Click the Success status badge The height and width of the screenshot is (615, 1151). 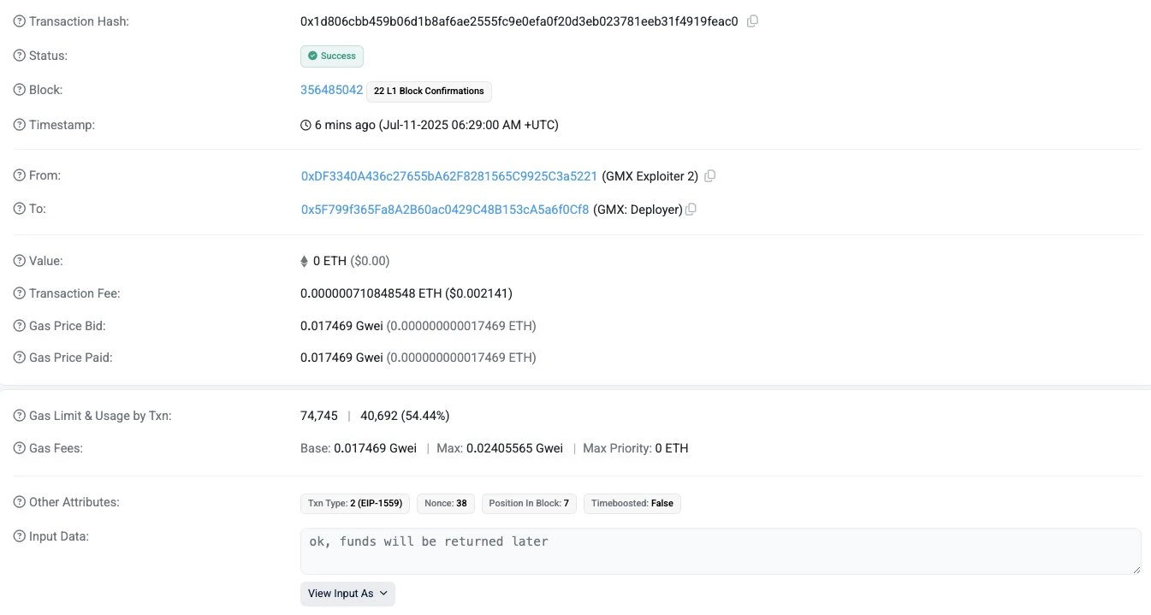pyautogui.click(x=331, y=56)
